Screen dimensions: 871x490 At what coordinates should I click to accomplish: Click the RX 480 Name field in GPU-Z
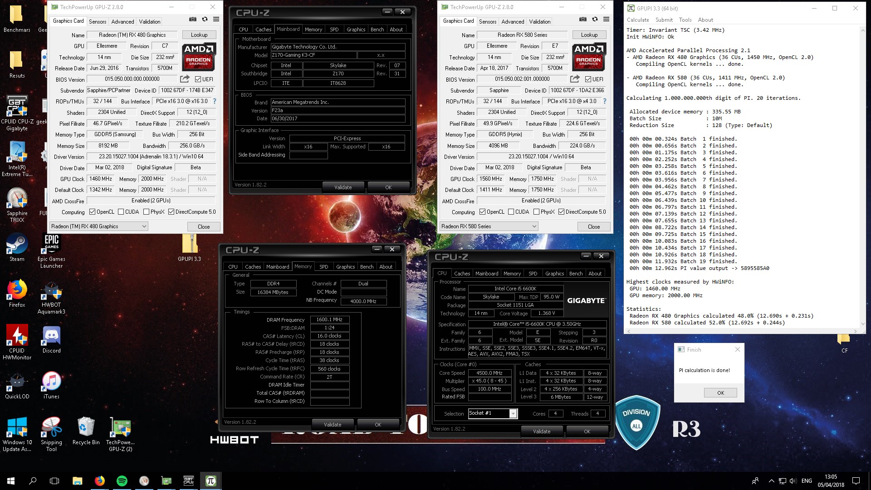[132, 35]
